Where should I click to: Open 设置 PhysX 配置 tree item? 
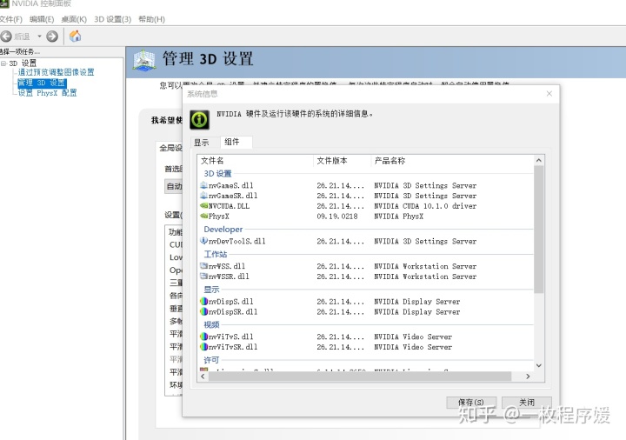(x=47, y=93)
